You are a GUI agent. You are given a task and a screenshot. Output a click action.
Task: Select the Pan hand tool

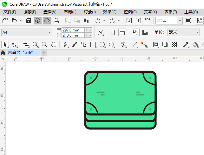(x=54, y=44)
